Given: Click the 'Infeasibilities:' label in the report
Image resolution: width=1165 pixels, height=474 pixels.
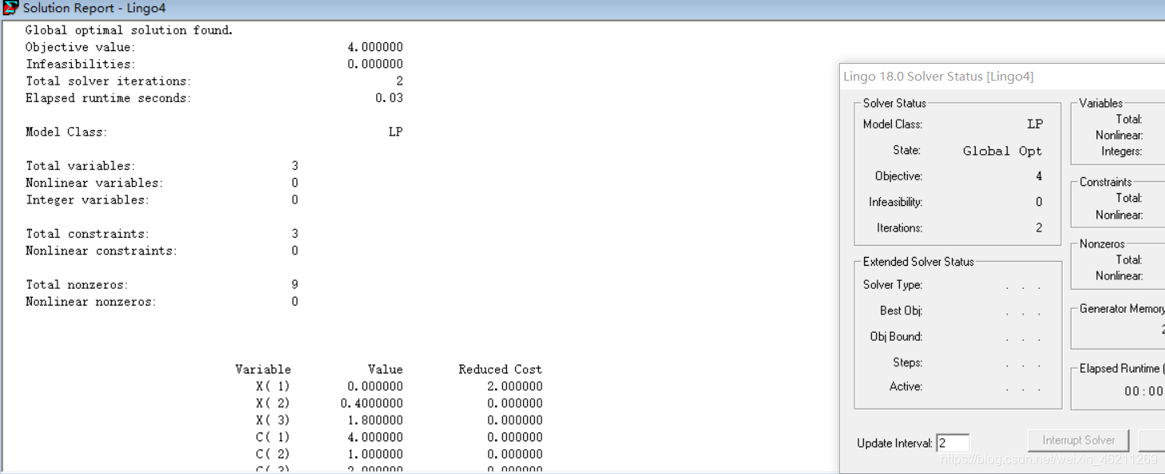Looking at the screenshot, I should 81,64.
